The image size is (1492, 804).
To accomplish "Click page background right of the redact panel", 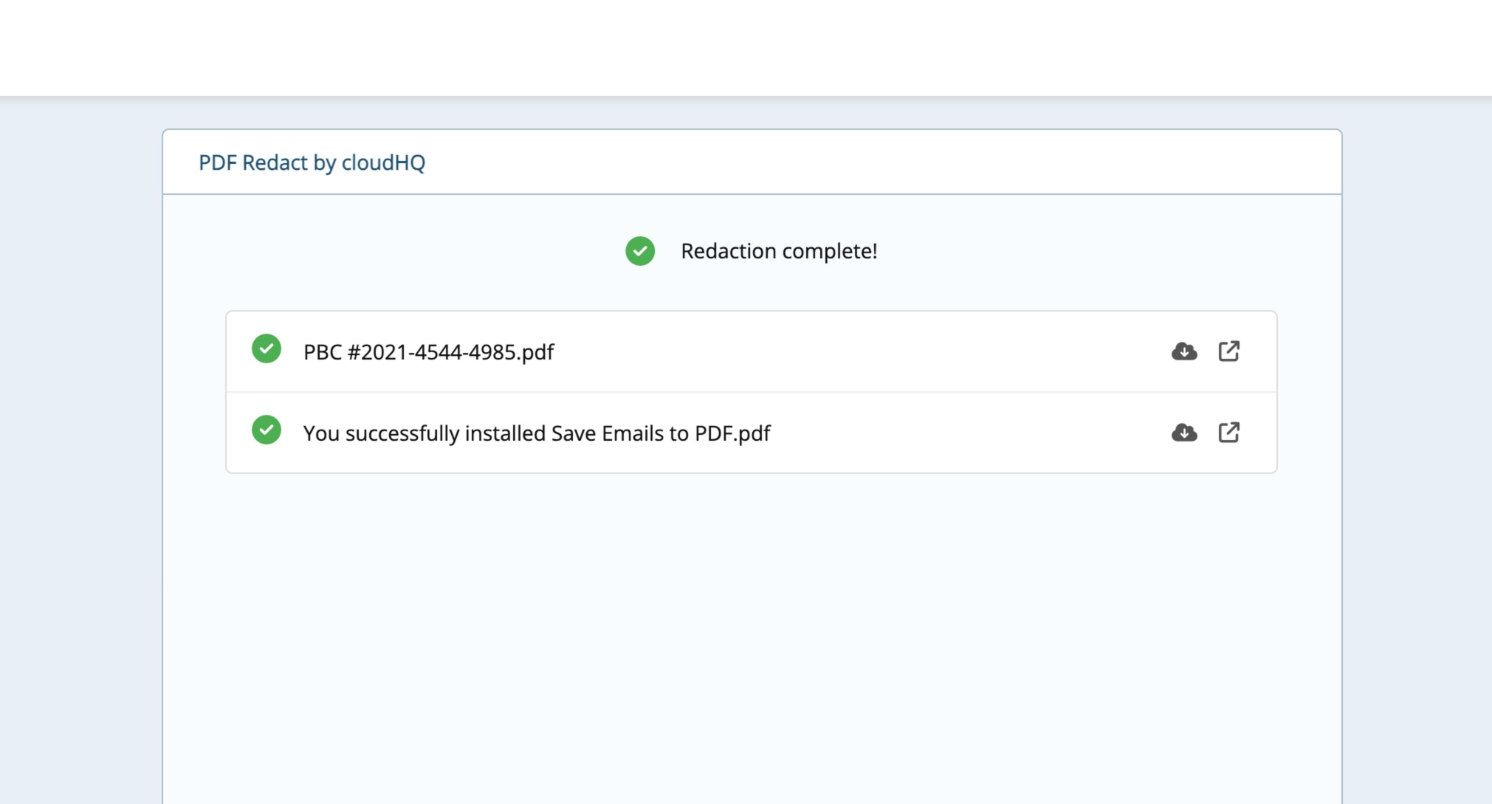I will click(x=1416, y=443).
